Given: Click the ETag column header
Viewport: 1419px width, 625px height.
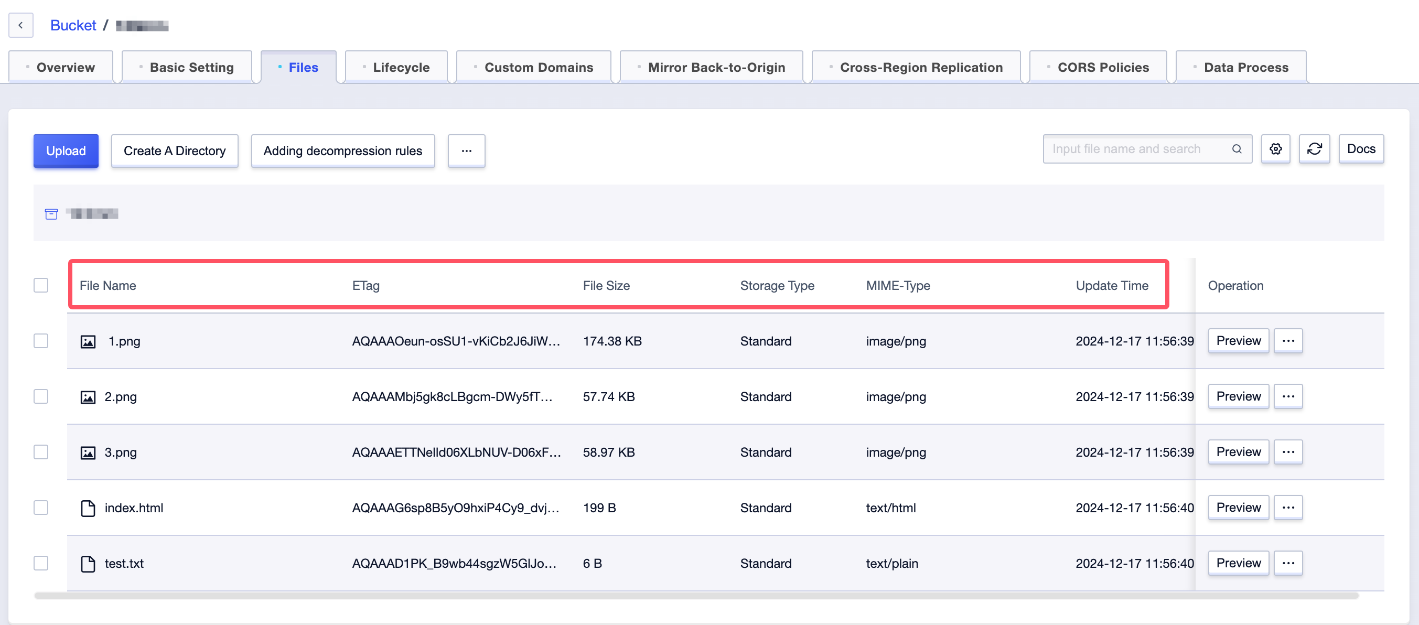Looking at the screenshot, I should 366,286.
